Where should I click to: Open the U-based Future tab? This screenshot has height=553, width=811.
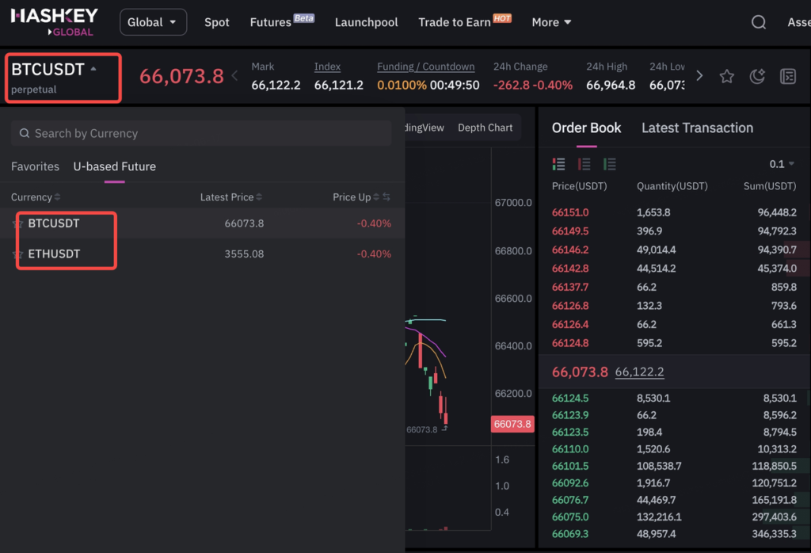coord(114,167)
